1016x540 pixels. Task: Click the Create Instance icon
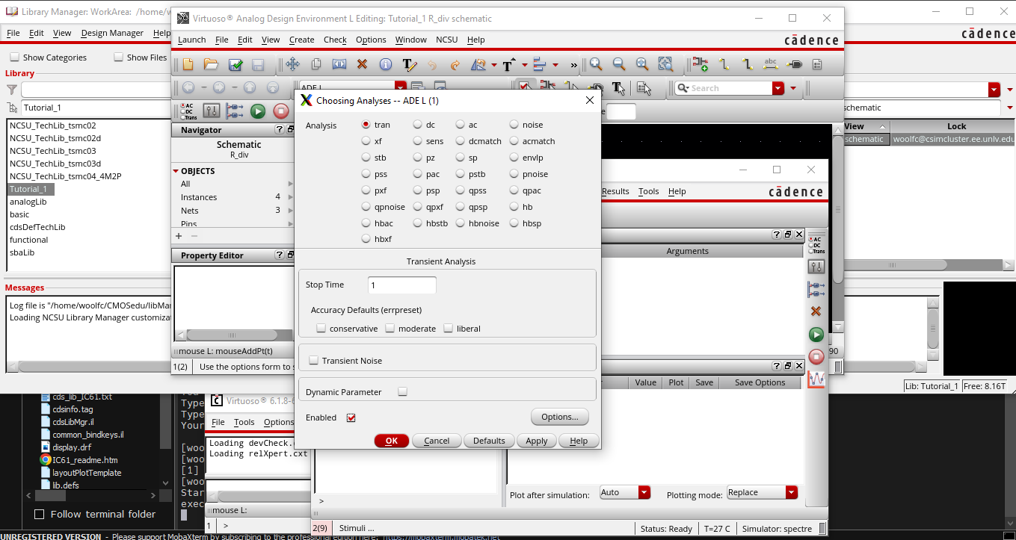(701, 65)
